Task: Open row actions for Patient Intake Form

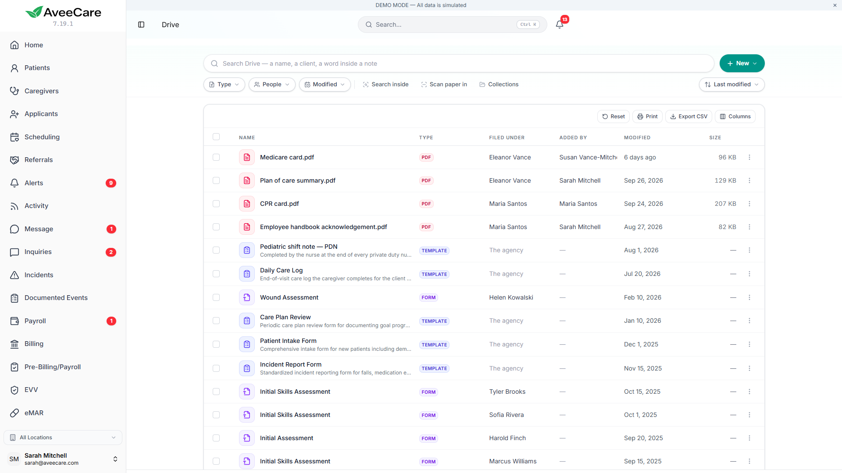Action: point(749,344)
